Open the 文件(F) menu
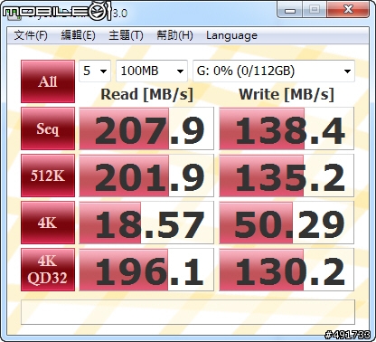Screen dimensions: 376x342 point(31,35)
